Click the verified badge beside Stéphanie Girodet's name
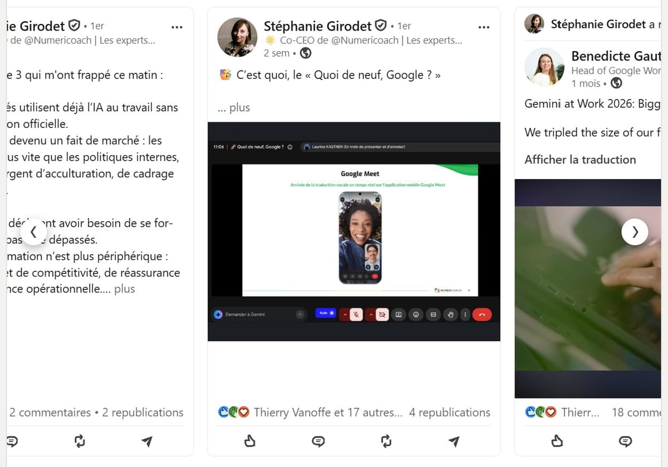 tap(381, 26)
